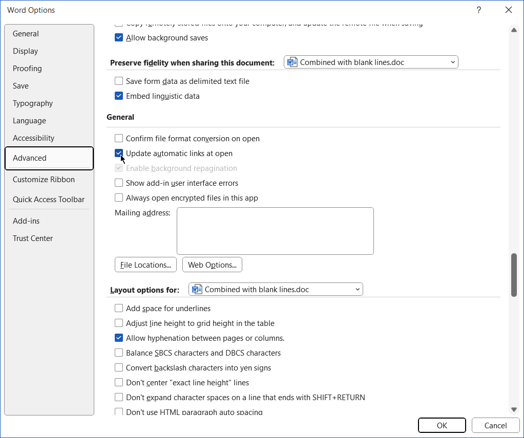Select the Typography category

(33, 103)
